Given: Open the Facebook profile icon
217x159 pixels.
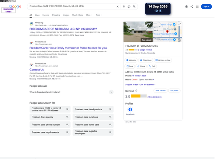Looking at the screenshot, I should point(130,110).
